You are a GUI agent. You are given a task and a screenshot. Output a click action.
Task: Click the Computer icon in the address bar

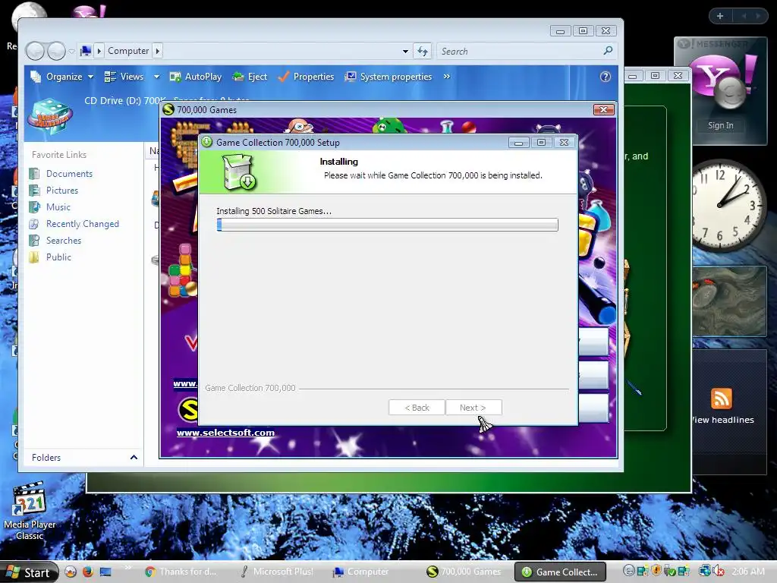[86, 51]
